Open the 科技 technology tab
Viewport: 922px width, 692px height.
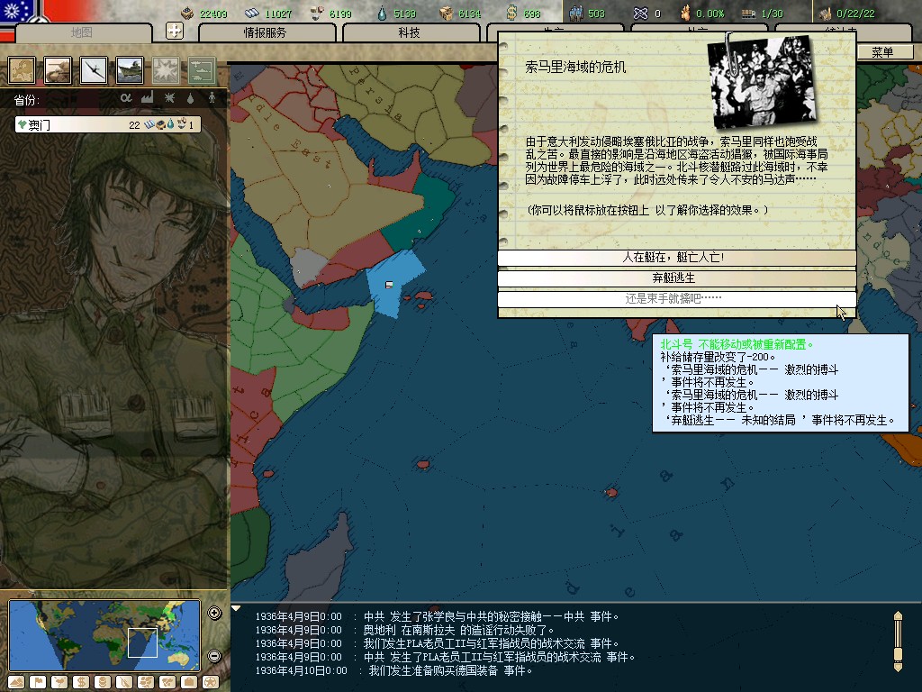tap(411, 32)
